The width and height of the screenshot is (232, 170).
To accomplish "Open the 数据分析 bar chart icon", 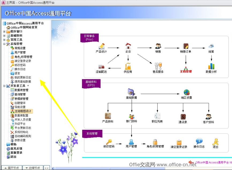I will click(x=211, y=66).
